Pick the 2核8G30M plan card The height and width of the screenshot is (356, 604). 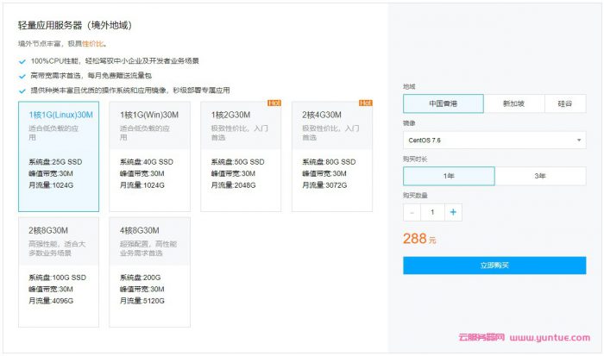click(58, 272)
